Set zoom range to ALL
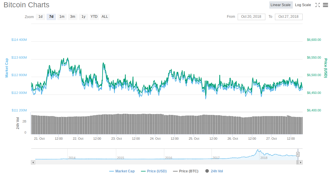This screenshot has height=175, width=330. coord(105,17)
